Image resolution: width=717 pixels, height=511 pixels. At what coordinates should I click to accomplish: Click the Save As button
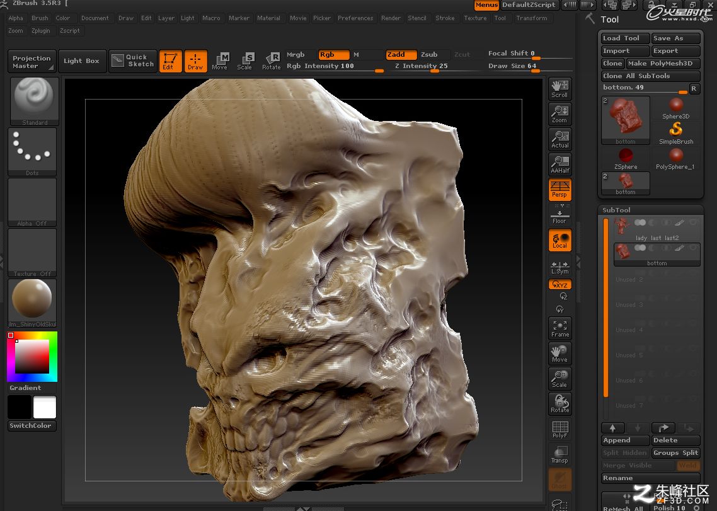tap(676, 38)
